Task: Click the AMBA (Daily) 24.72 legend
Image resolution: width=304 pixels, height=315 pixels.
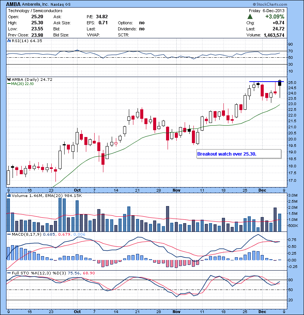Action: 32,80
